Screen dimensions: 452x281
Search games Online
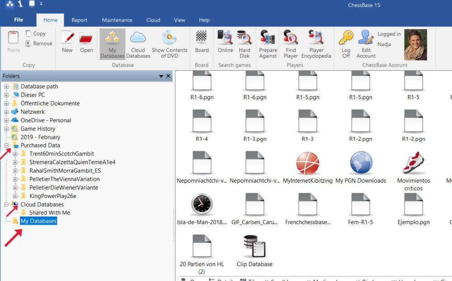click(225, 42)
